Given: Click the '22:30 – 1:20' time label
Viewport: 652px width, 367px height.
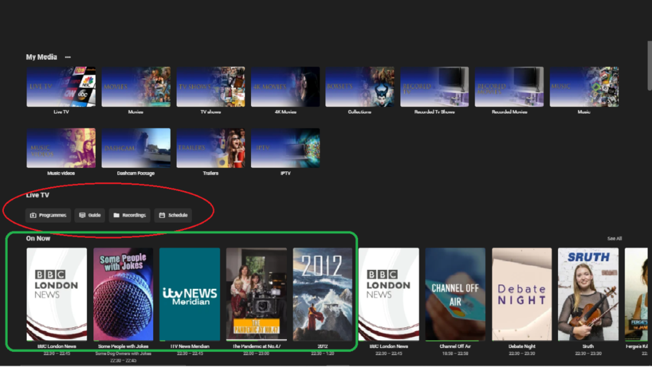Looking at the screenshot, I should [322, 353].
